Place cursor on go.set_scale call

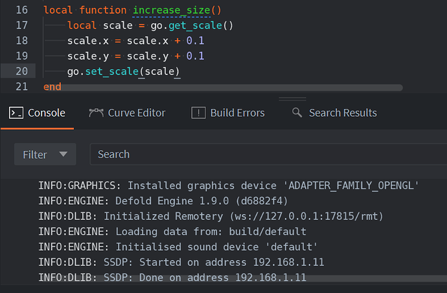pos(123,71)
